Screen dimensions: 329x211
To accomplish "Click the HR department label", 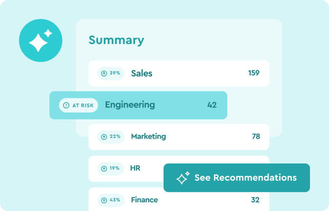I will [135, 168].
